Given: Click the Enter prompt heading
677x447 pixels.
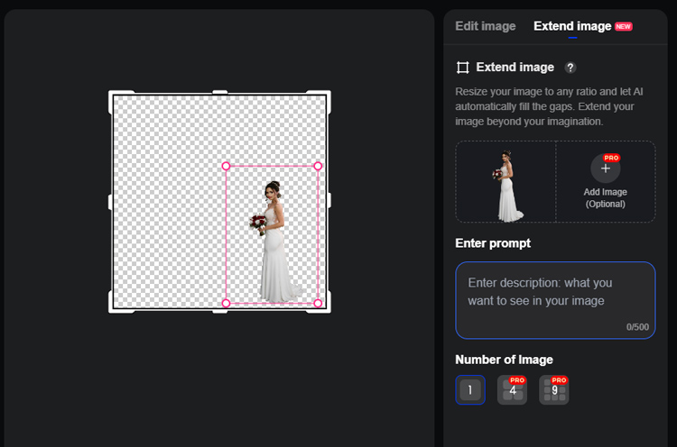Looking at the screenshot, I should click(493, 243).
